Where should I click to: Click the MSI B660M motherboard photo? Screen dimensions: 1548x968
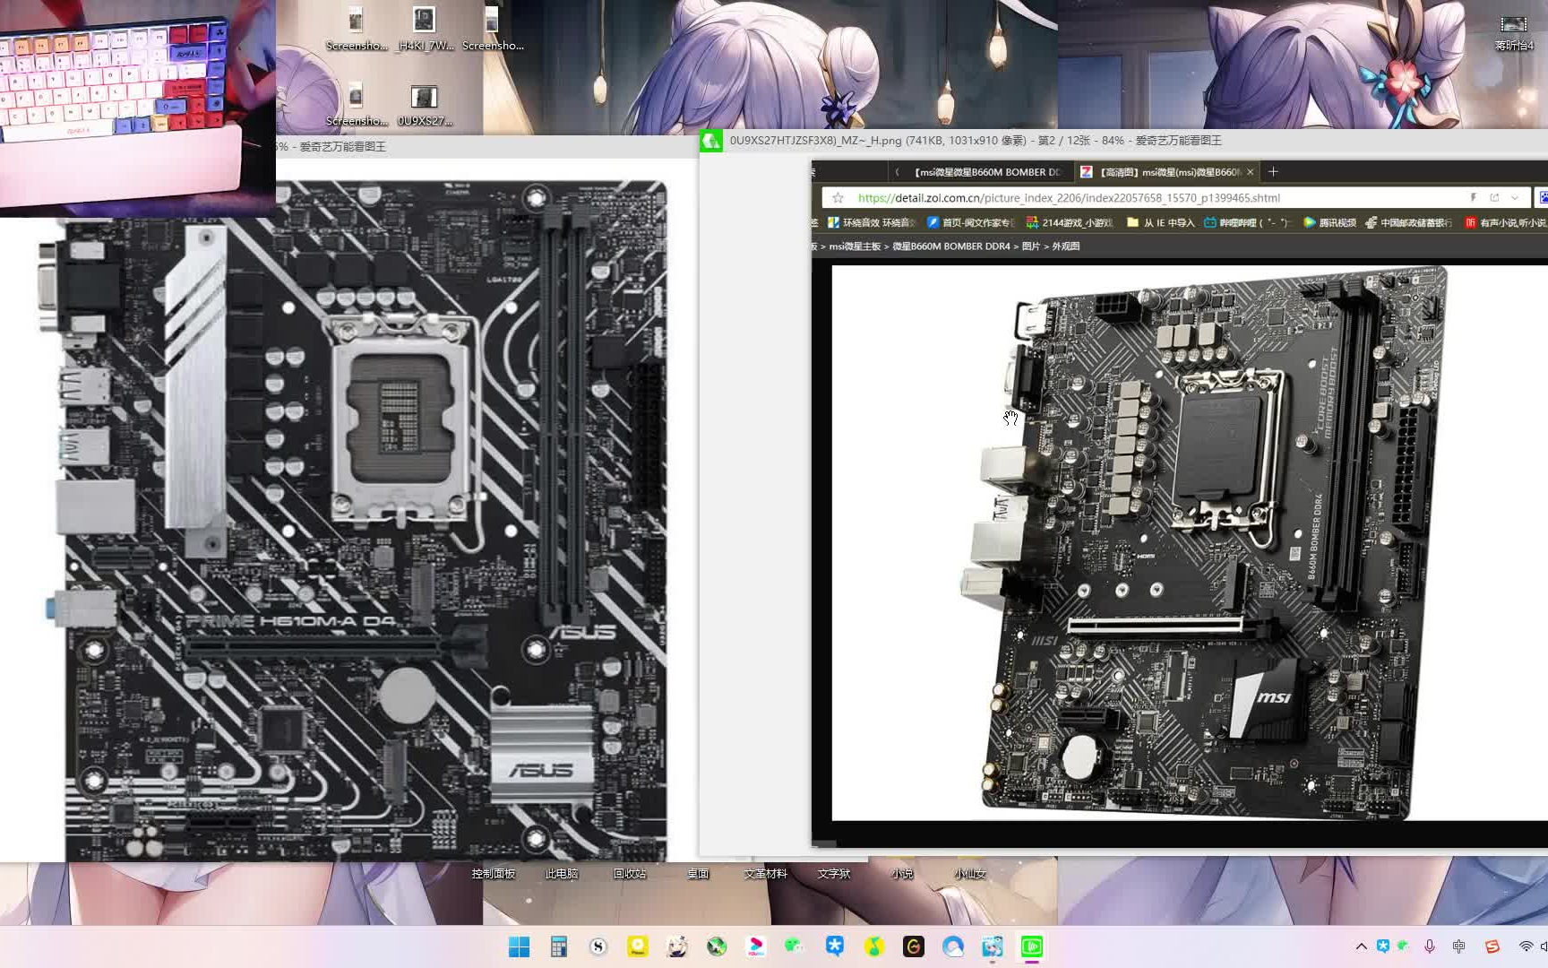pos(1202,541)
